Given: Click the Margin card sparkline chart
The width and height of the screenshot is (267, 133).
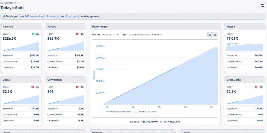Looking at the screenshot, I should pyautogui.click(x=245, y=47).
